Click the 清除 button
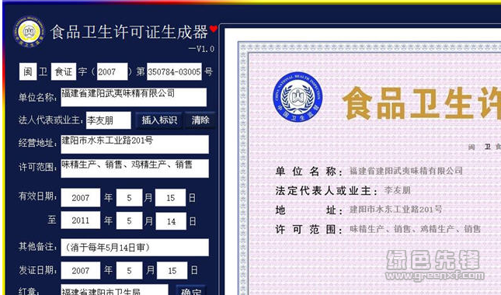501x295 pixels. pyautogui.click(x=200, y=120)
